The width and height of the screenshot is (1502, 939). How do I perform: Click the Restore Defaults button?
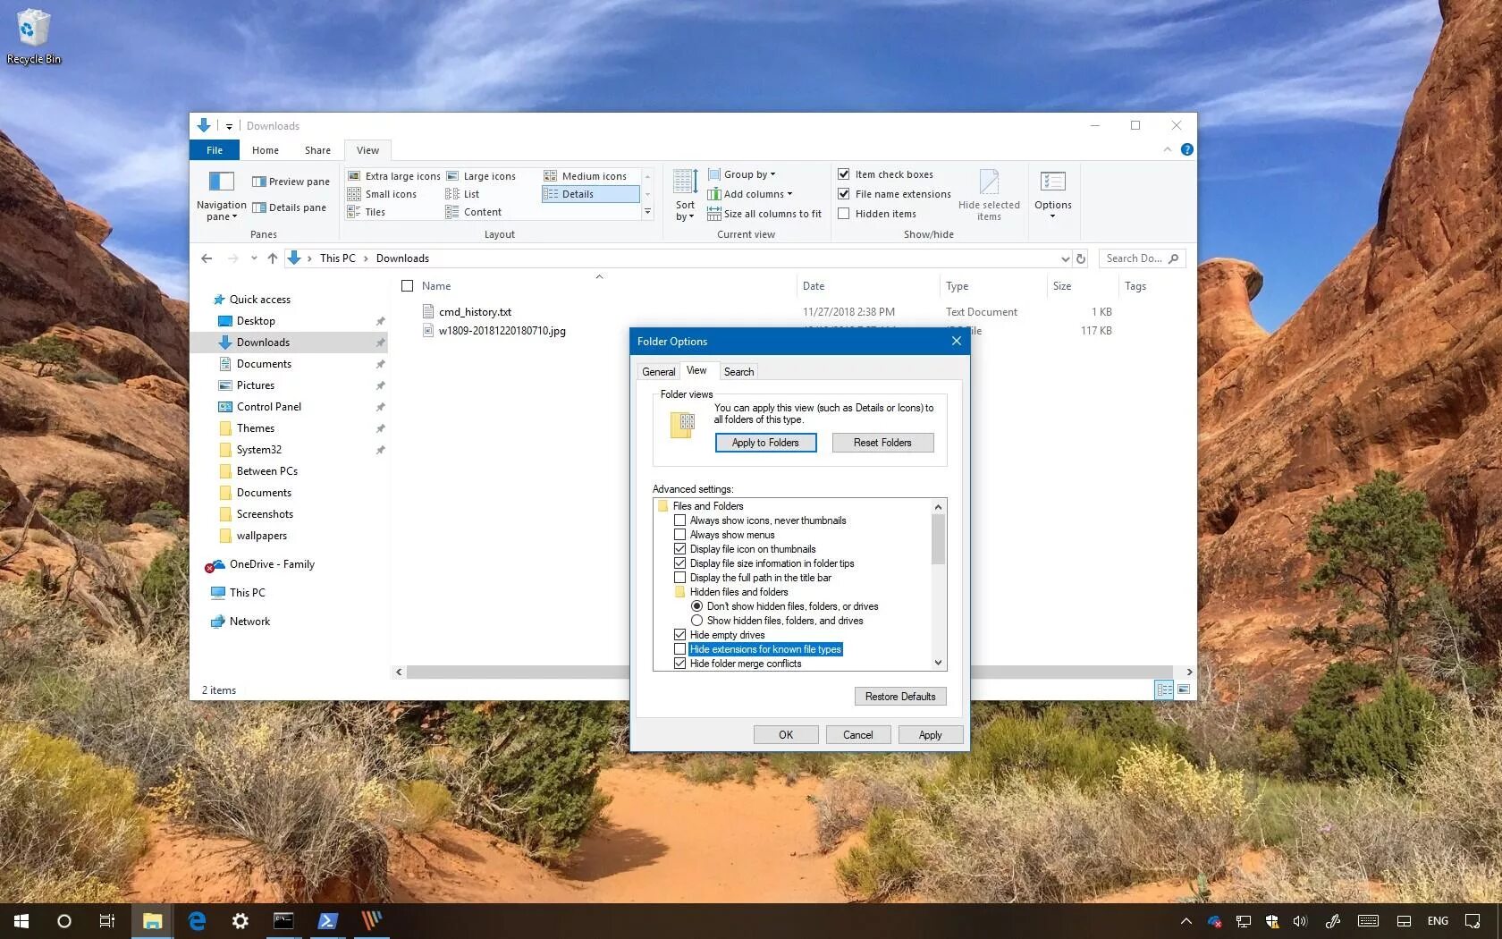coord(900,697)
